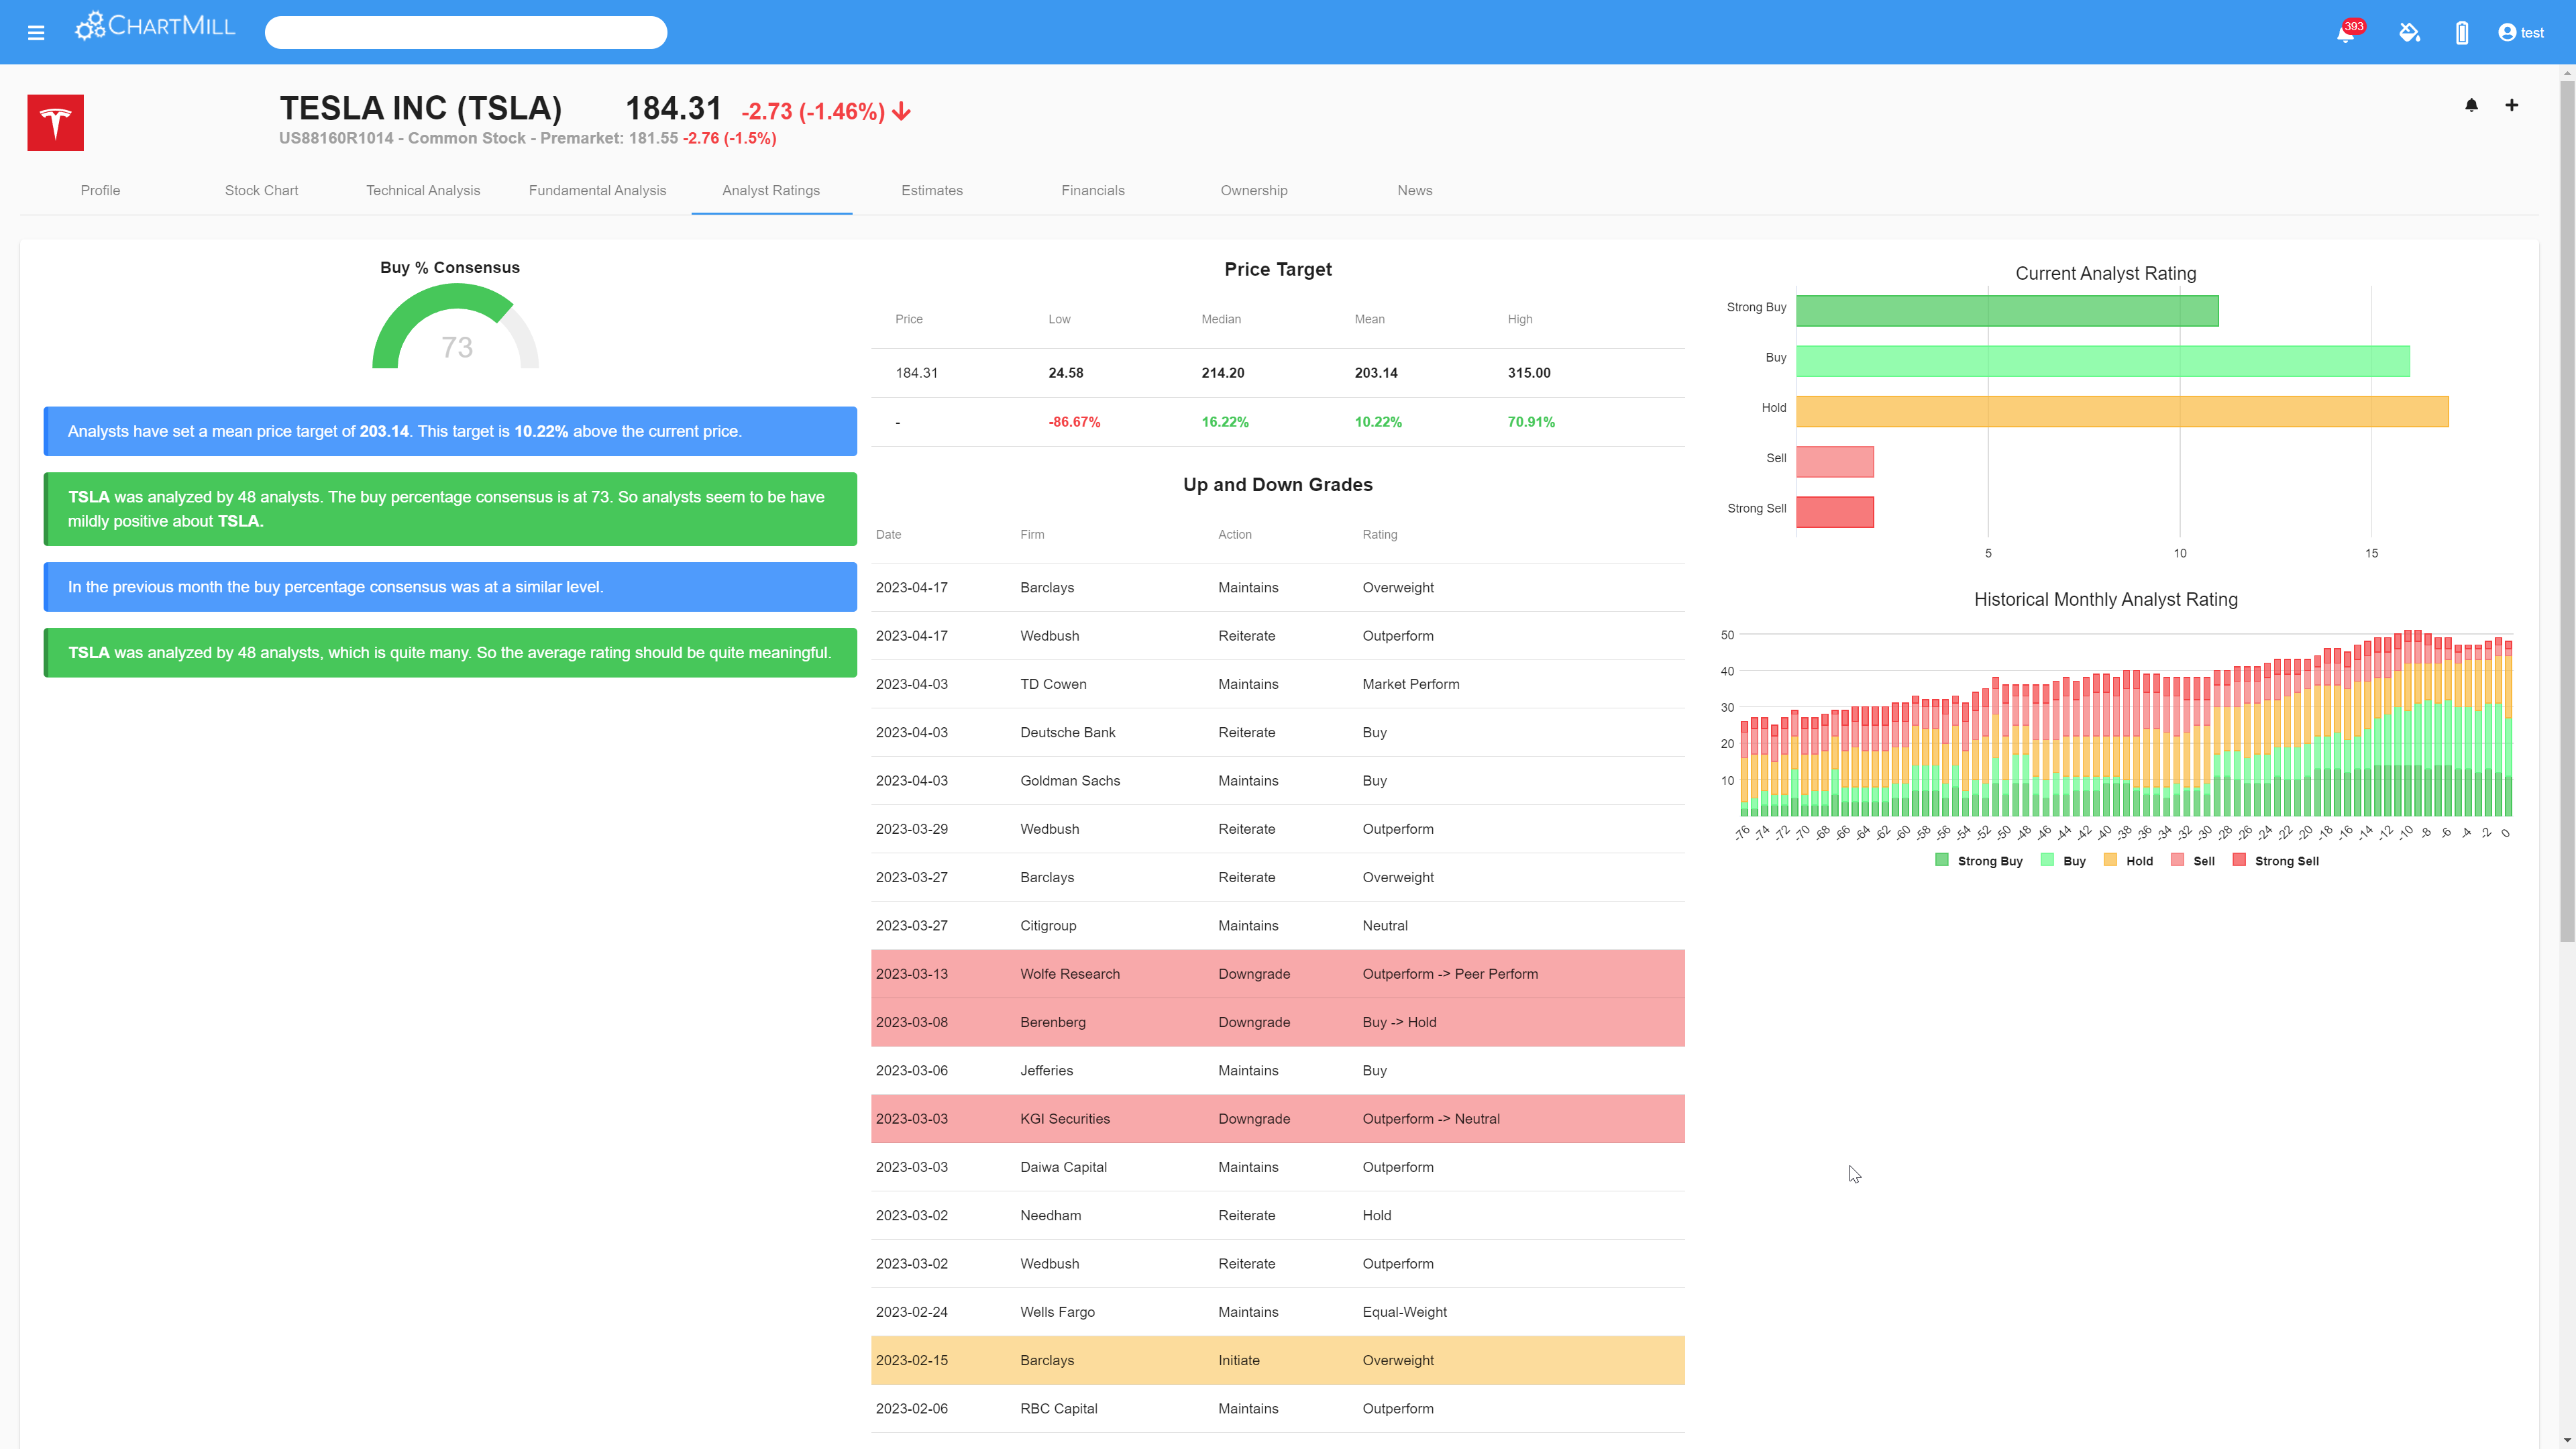Click the Buy % Consensus gauge showing 73
This screenshot has width=2576, height=1449.
456,327
